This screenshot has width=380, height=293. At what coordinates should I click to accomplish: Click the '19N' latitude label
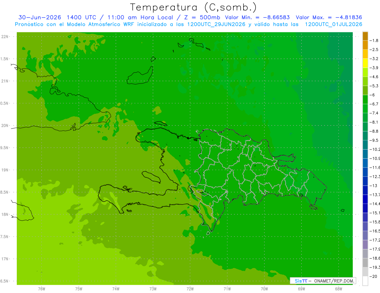pos(4,170)
